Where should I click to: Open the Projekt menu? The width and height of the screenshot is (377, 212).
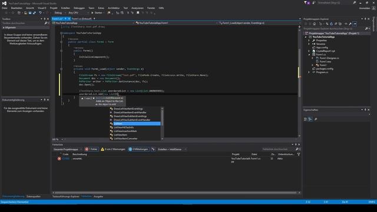click(x=54, y=8)
